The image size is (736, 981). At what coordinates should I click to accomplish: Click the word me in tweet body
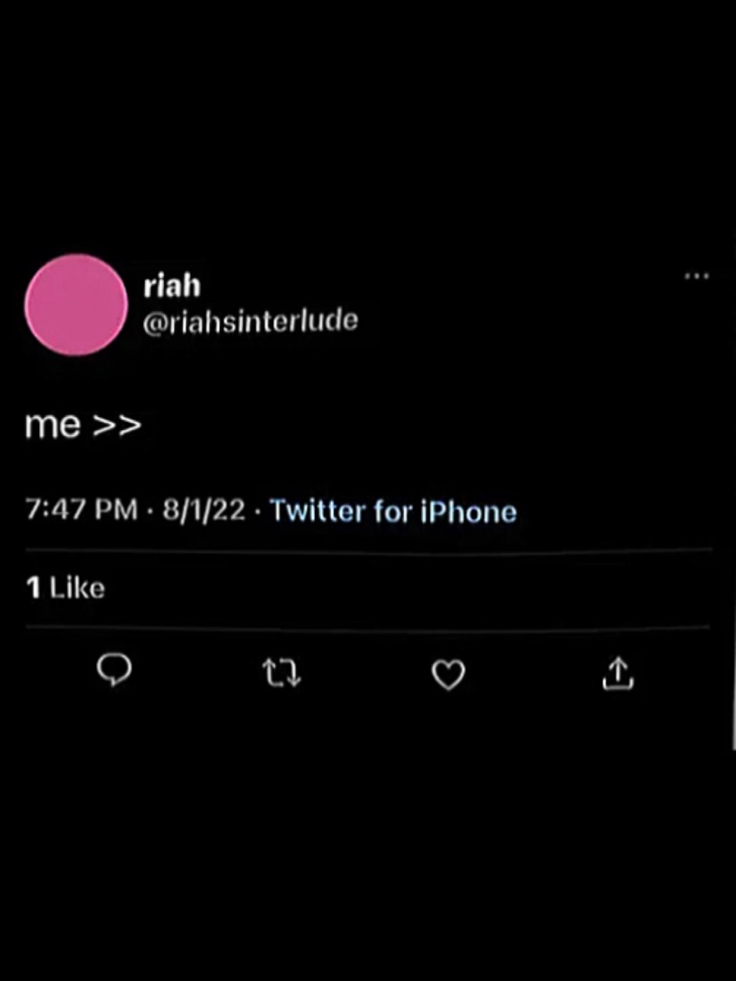click(52, 425)
